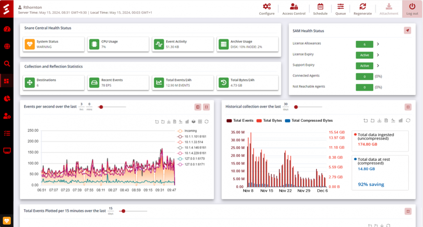Open Access Control in the top bar

tap(294, 9)
